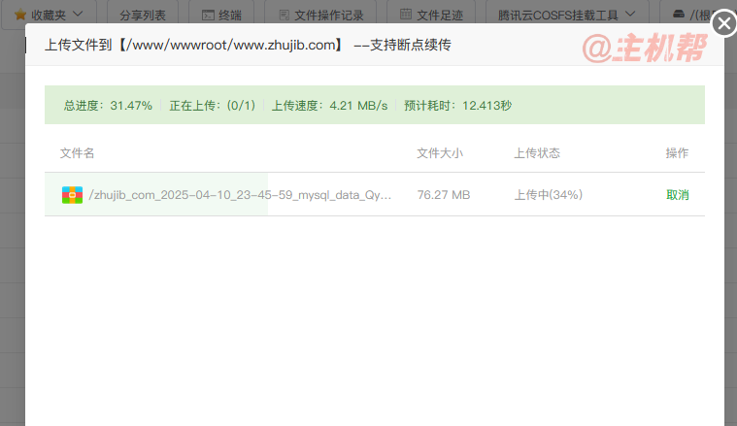Open the 文件操作记录 log icon
This screenshot has width=737, height=426.
[284, 15]
